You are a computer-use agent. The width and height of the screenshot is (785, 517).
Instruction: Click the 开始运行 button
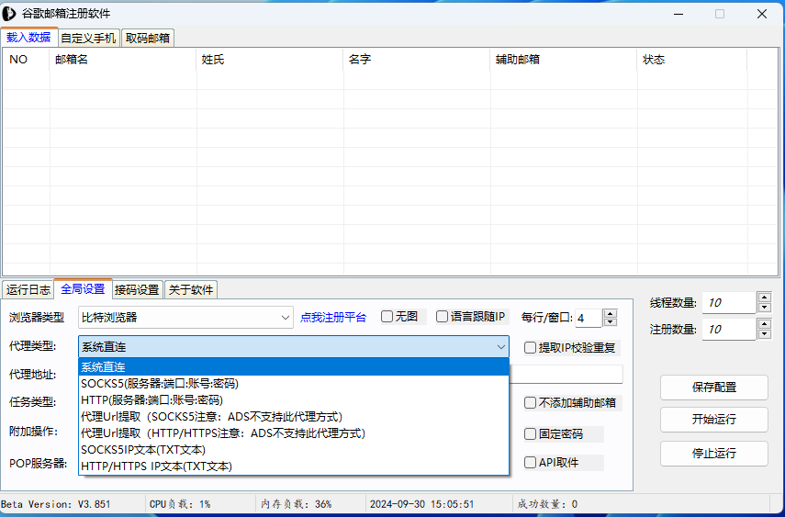coord(713,420)
